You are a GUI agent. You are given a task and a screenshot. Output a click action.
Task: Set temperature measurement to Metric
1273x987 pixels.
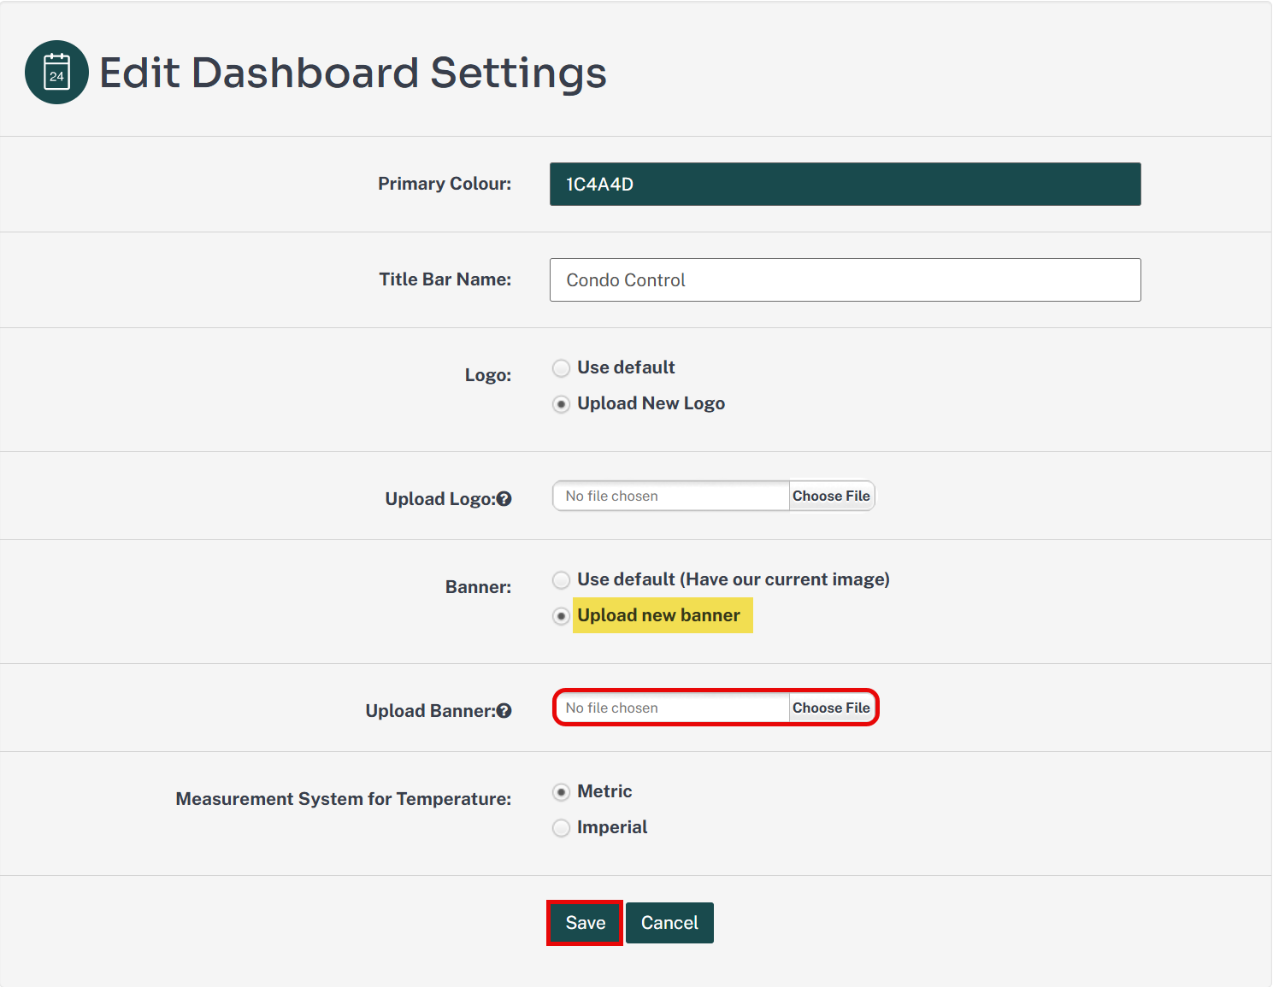click(x=561, y=792)
